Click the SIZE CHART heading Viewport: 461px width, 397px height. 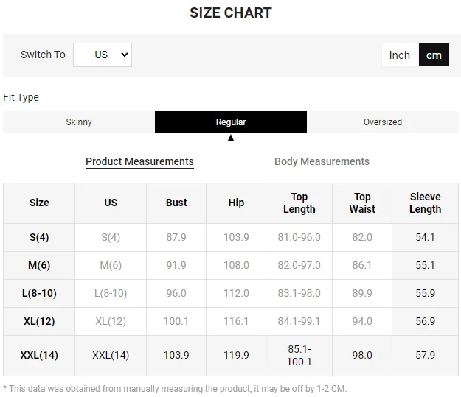230,13
